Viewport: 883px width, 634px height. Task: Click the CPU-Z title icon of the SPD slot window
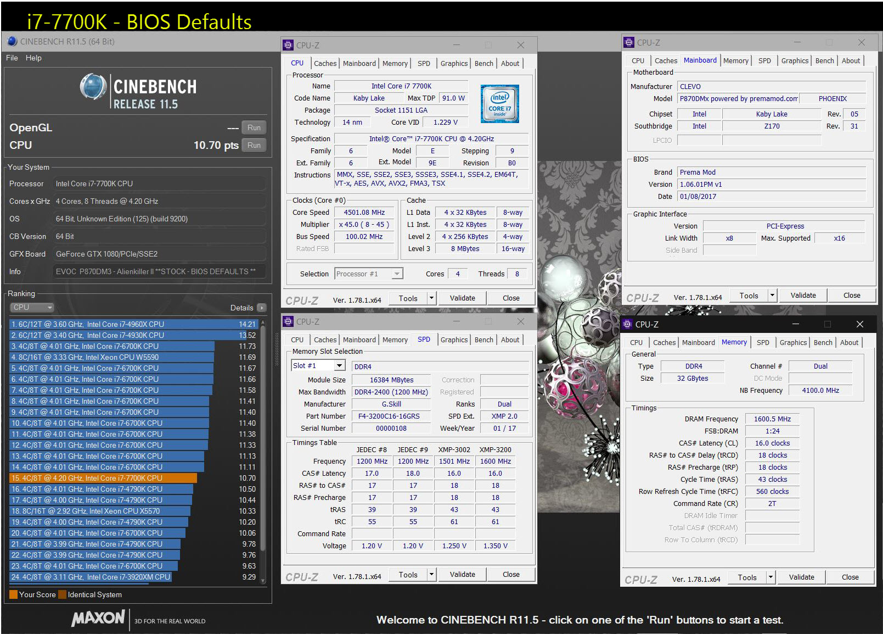288,321
